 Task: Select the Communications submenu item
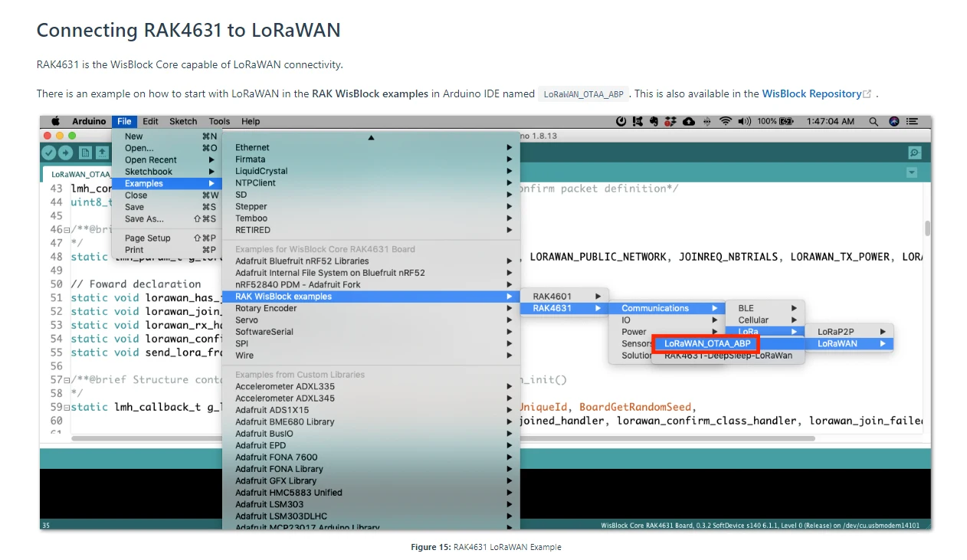667,308
